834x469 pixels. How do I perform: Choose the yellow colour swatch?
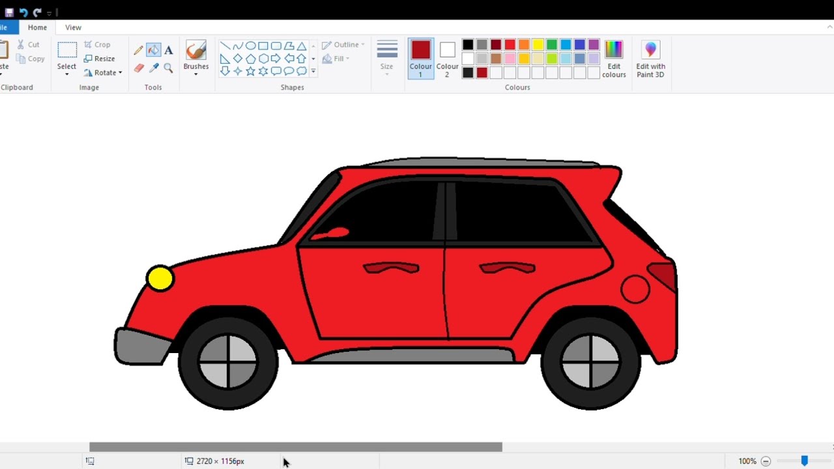(538, 44)
